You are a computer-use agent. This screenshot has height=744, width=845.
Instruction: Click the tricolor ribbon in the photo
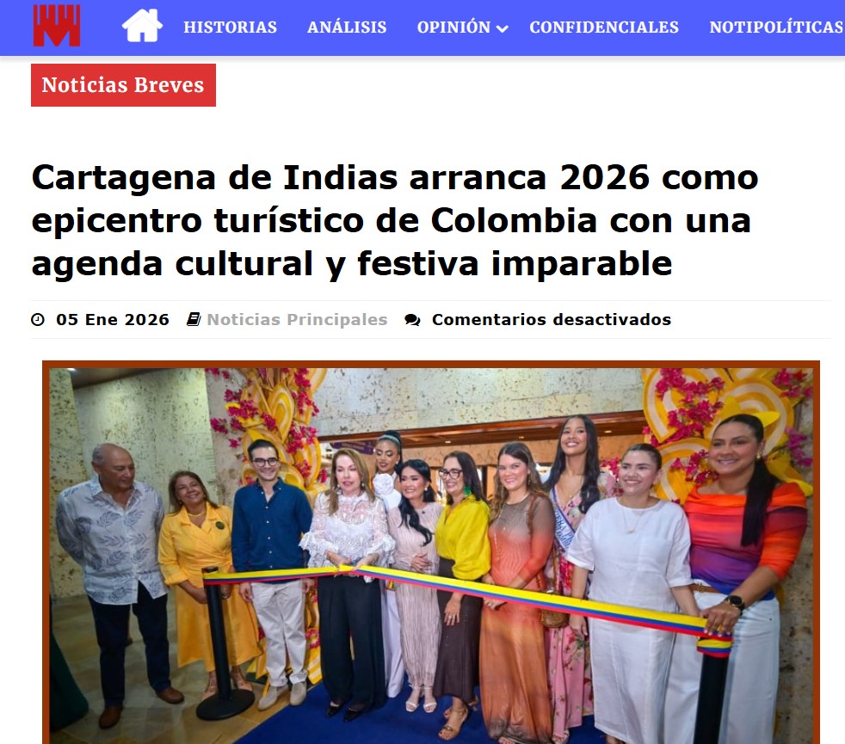point(468,598)
